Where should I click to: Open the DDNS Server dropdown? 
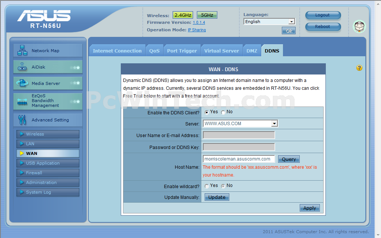(240, 123)
